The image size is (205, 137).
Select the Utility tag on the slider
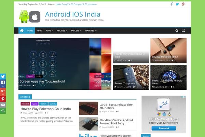pos(39,76)
